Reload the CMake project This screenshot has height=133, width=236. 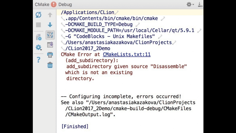coord(39,15)
